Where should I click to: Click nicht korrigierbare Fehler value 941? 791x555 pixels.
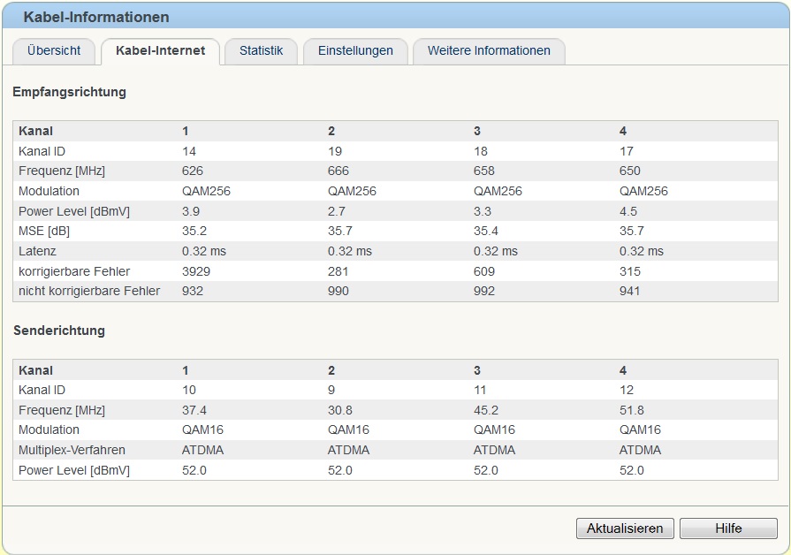coord(629,291)
